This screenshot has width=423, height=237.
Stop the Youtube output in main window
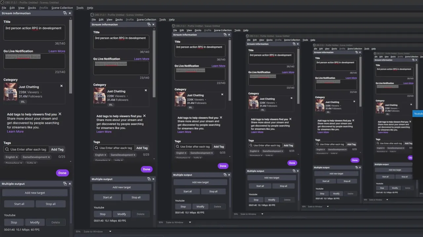tap(14, 222)
